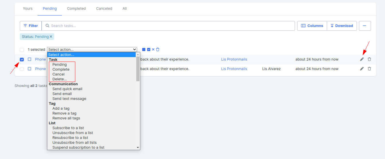Click the '1 selected' counter text
This screenshot has width=385, height=159.
click(36, 50)
